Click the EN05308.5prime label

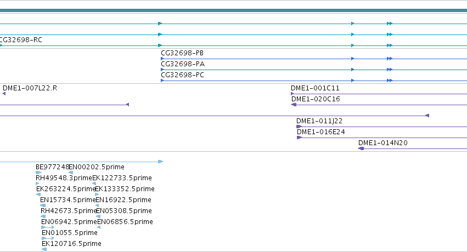(x=124, y=211)
